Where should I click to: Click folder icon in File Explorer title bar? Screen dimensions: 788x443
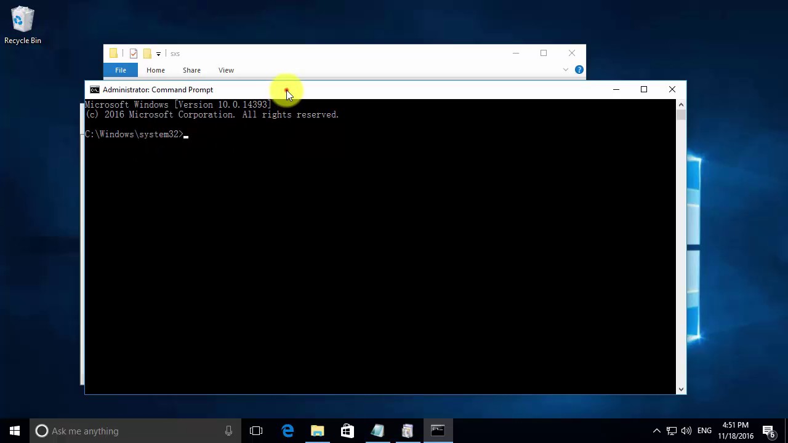(113, 54)
